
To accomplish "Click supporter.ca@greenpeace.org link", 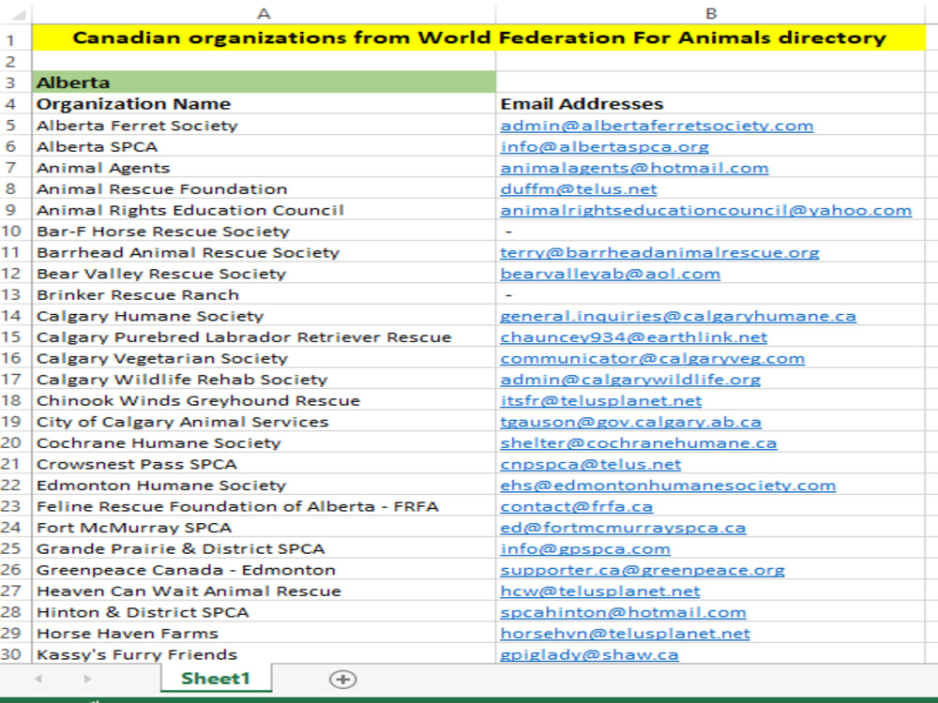I will click(x=643, y=570).
